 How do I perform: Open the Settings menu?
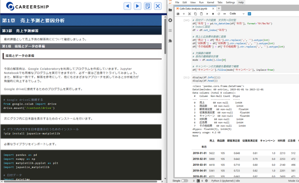[230, 2]
